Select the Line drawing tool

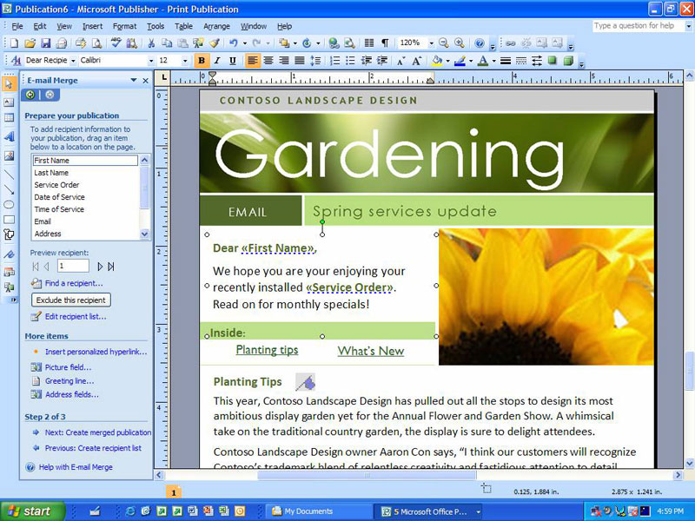point(9,173)
